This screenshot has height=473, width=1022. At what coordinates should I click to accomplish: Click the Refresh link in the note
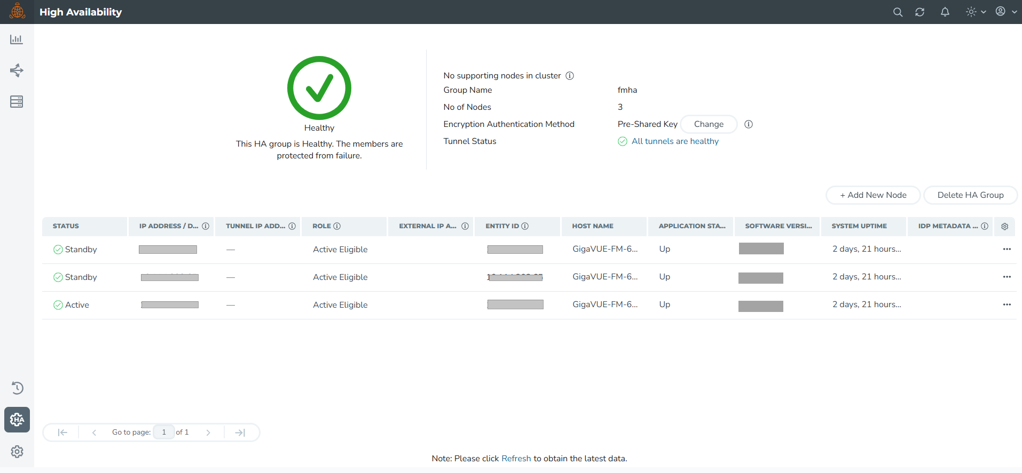click(x=516, y=459)
